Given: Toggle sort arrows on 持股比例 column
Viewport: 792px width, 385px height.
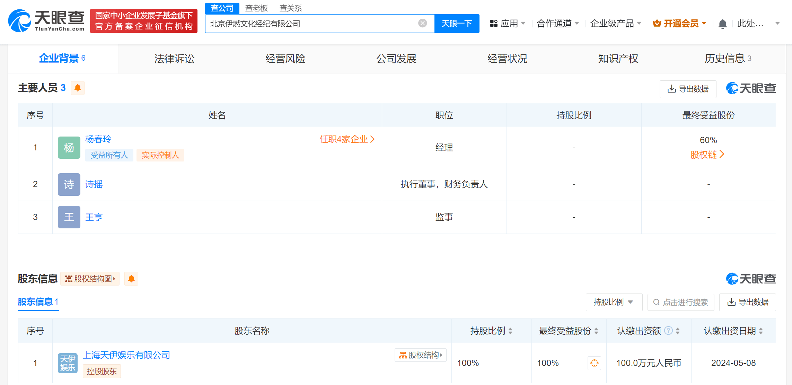Looking at the screenshot, I should pos(510,331).
